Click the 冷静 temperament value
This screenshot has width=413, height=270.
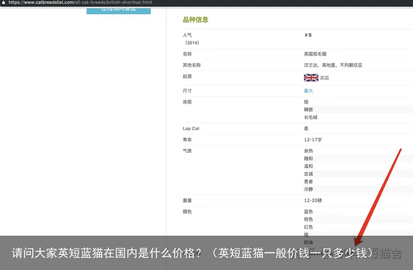pos(308,189)
